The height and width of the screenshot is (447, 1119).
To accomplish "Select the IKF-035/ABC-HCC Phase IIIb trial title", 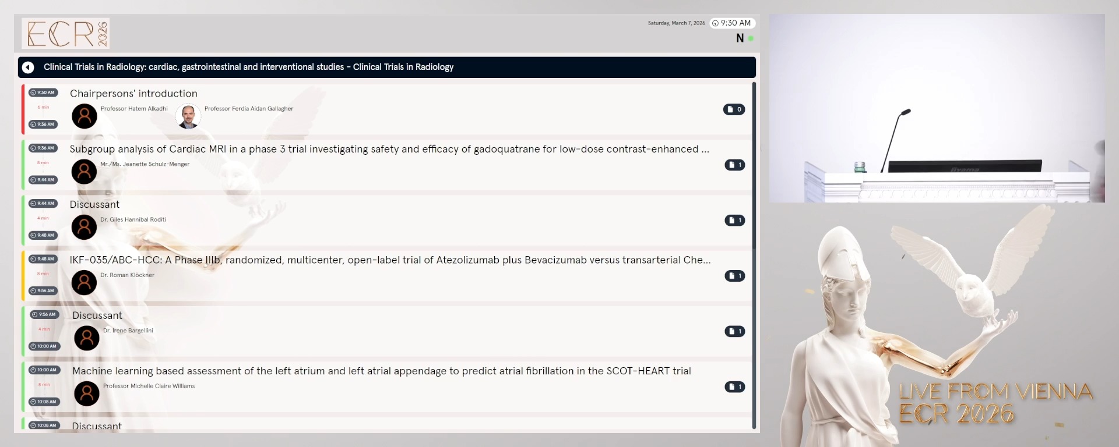I will 389,260.
